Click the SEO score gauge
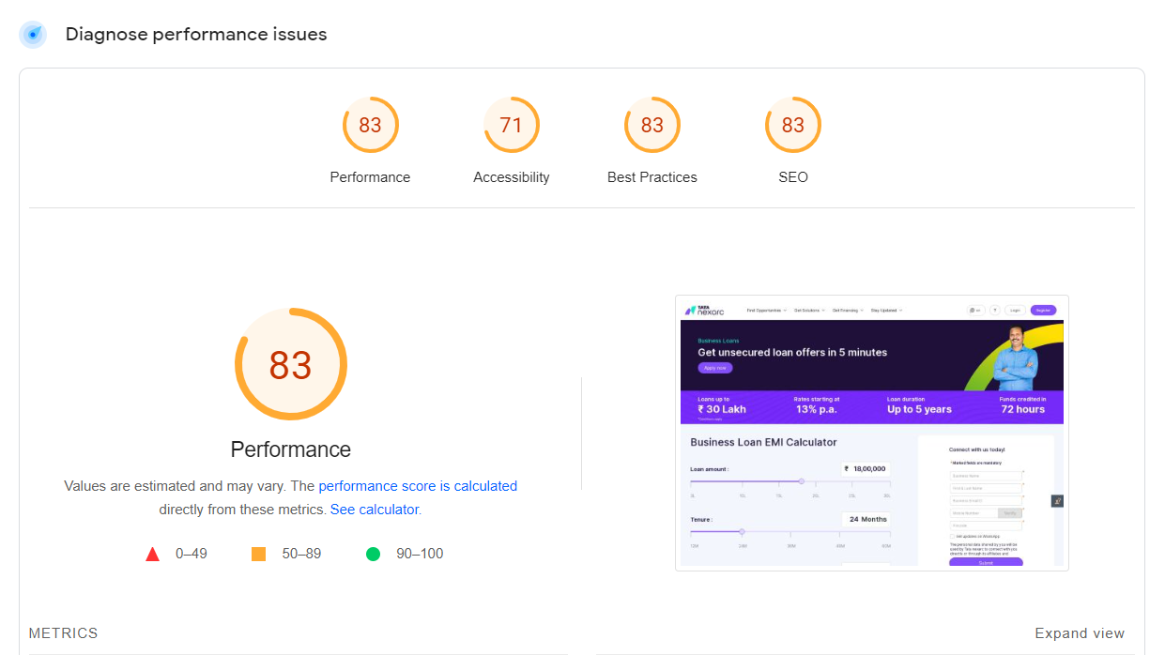1165x655 pixels. 792,125
